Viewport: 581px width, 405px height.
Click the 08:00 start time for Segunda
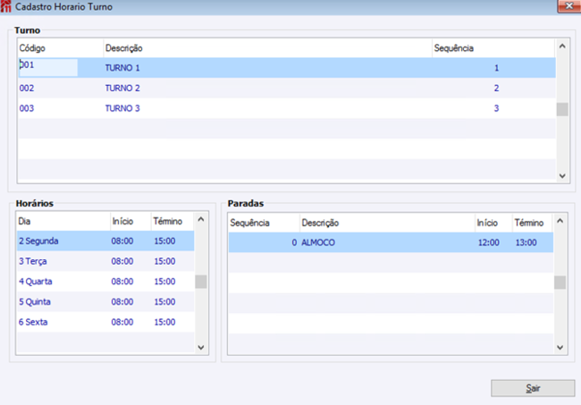point(122,241)
